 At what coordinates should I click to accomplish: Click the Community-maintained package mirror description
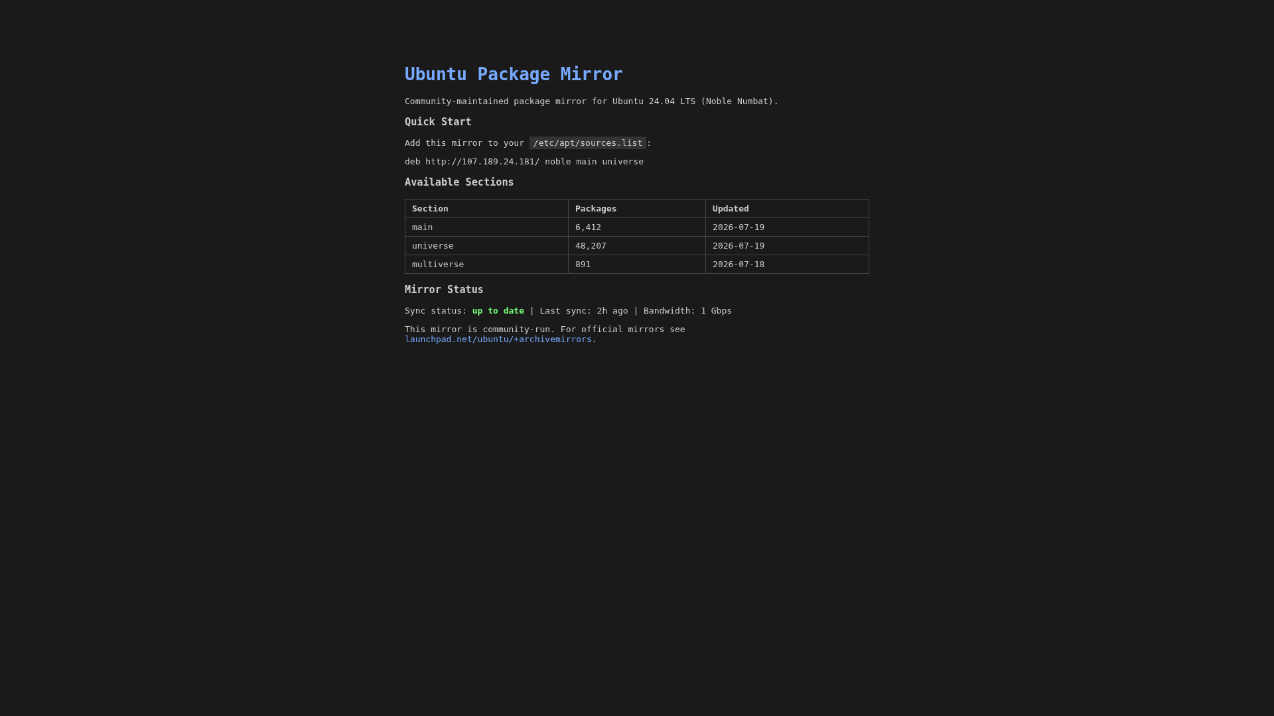coord(591,101)
